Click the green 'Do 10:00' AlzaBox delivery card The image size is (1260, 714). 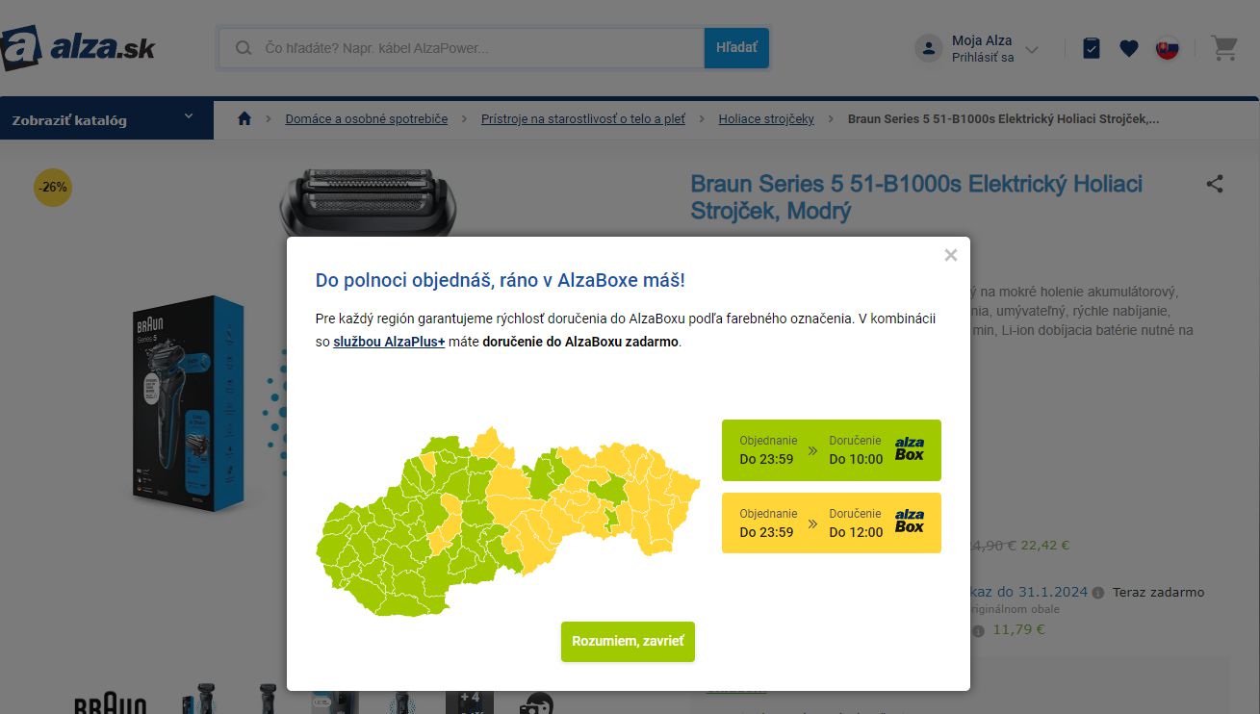[832, 450]
